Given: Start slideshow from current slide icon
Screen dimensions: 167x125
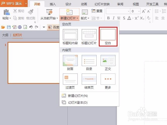Looking at the screenshot, I should (x=49, y=12).
